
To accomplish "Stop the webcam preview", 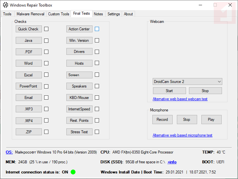I will click(205, 91).
